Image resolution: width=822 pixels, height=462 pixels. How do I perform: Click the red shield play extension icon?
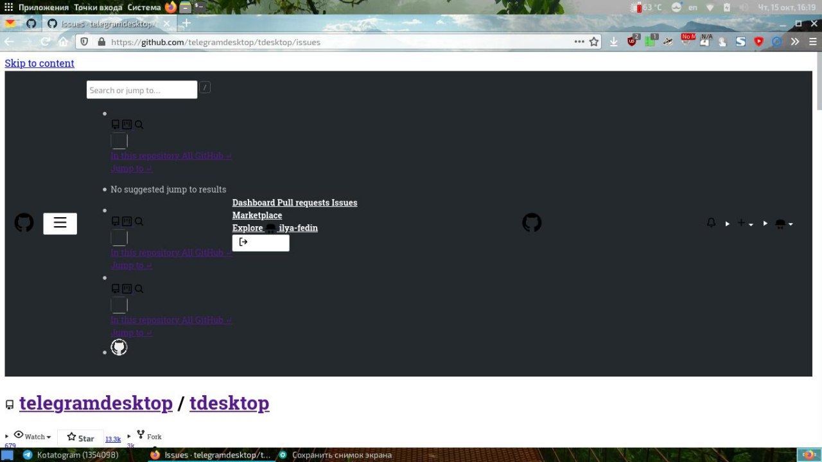point(758,42)
